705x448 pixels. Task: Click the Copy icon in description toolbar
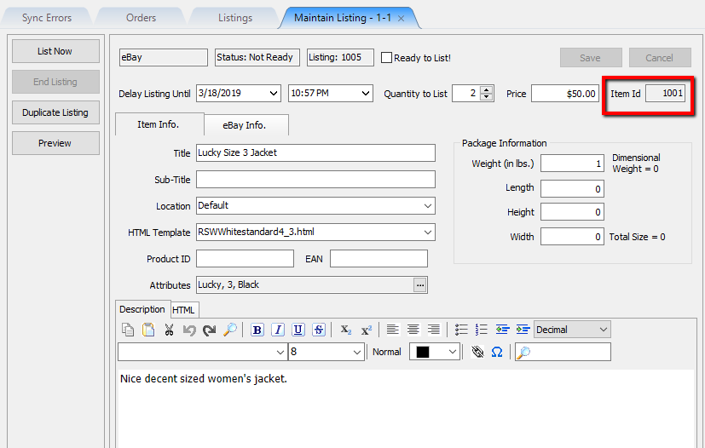pos(128,330)
